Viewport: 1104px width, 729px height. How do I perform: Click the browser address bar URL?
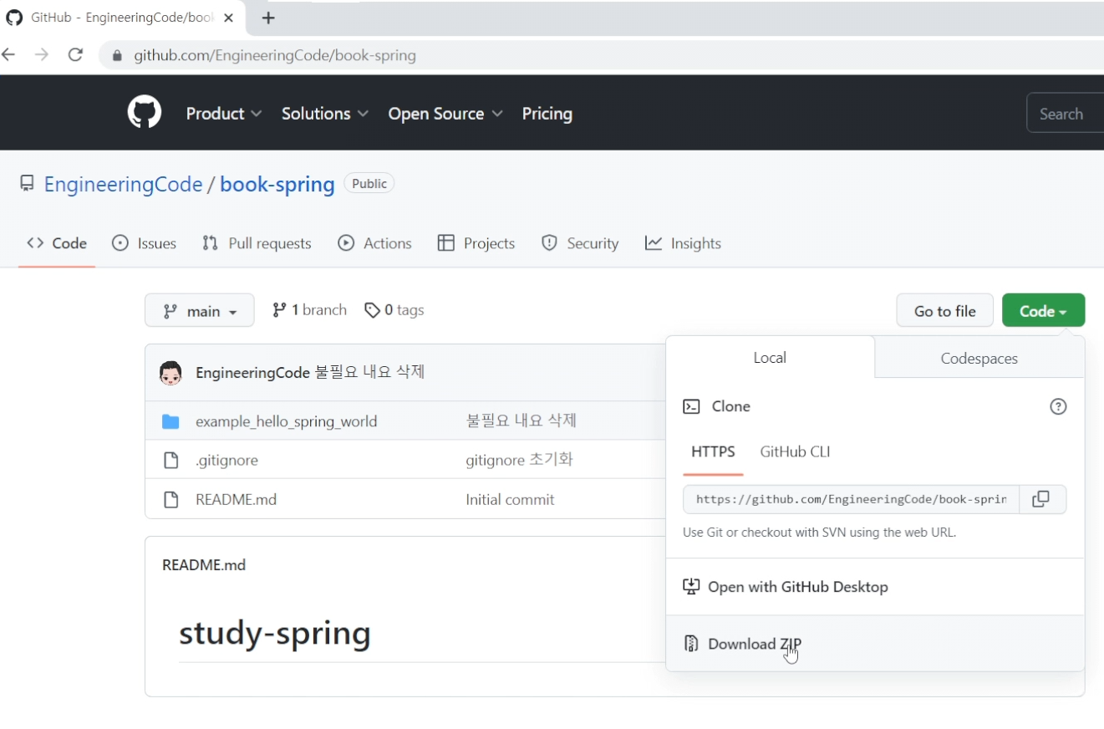coord(275,56)
